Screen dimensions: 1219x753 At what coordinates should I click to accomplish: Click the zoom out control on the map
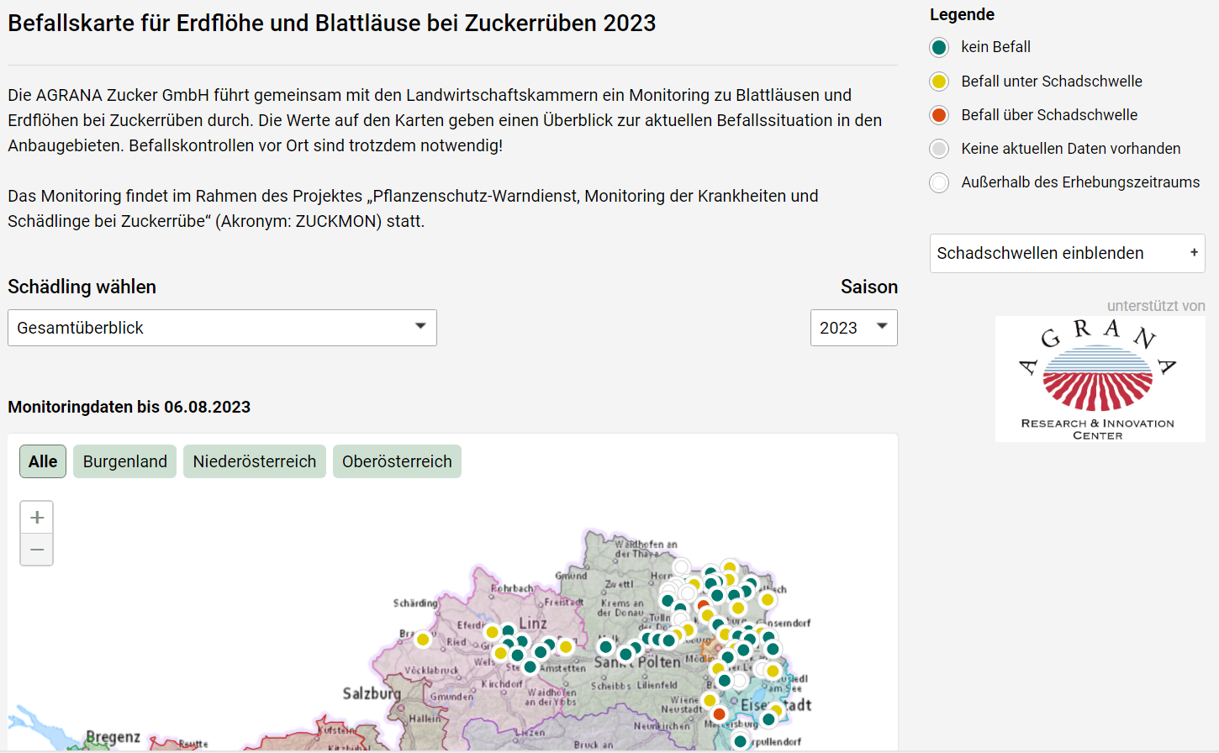coord(36,549)
